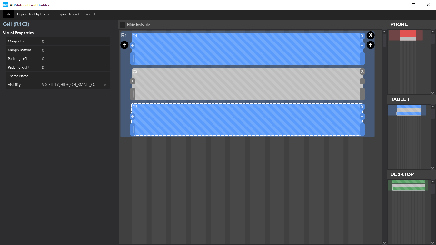Select the gray striped cell C2
Viewport: 436px width, 245px height.
247,84
